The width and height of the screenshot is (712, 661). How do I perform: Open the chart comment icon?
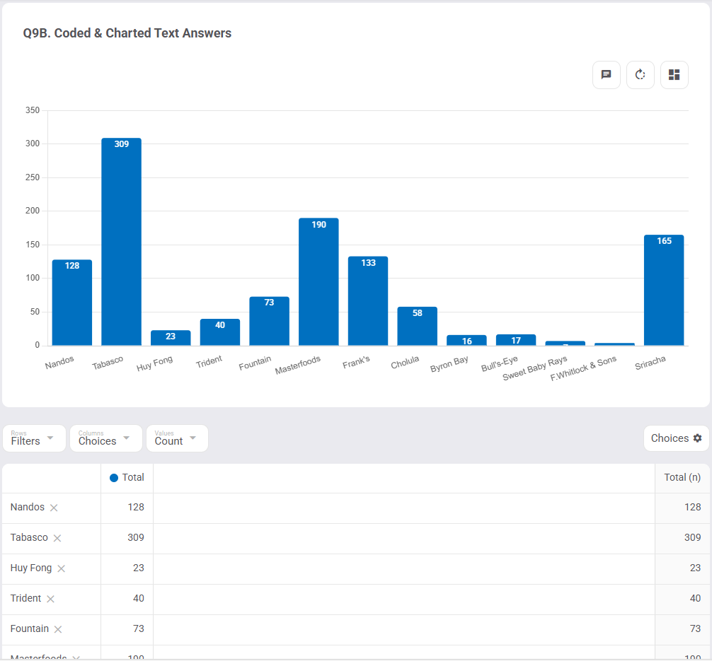(x=607, y=74)
